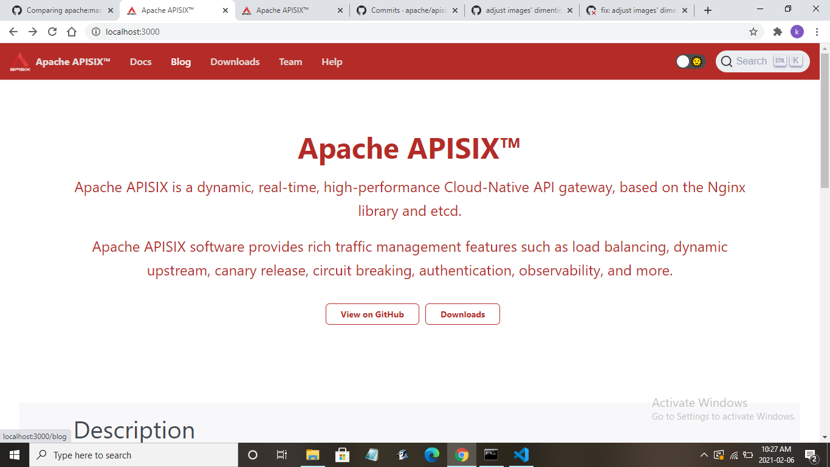Click the Chrome taskbar icon
Viewport: 830px width, 467px height.
tap(462, 455)
